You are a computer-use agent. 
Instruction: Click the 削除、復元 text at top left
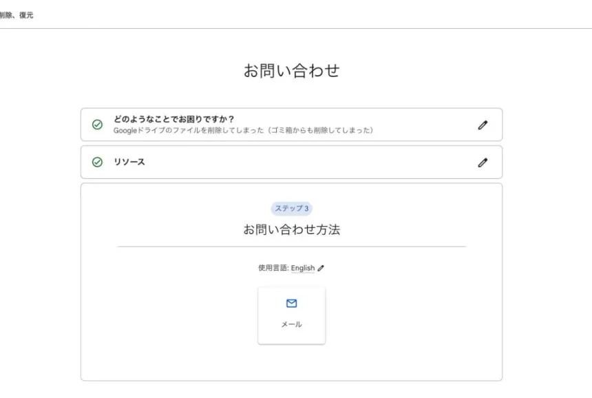click(17, 15)
